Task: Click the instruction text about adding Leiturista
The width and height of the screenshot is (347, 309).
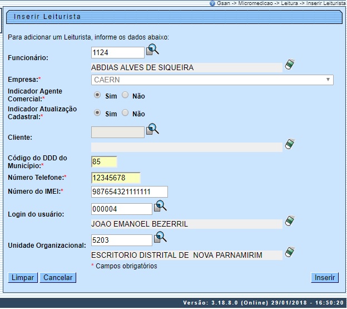Action: click(88, 37)
